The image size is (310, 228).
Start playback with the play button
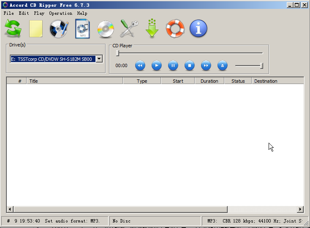(156, 65)
